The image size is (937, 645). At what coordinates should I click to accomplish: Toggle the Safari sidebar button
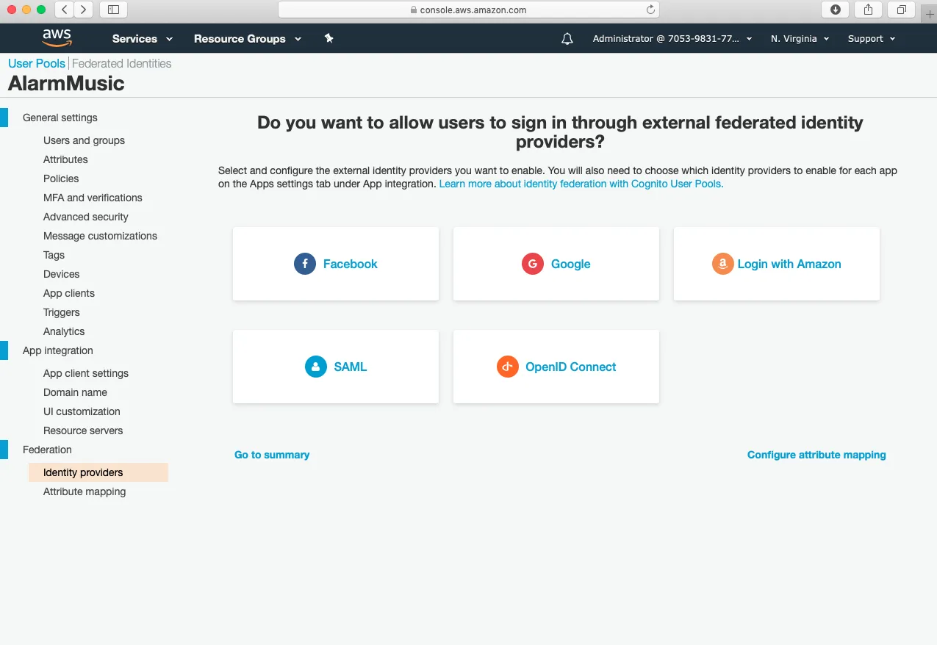(x=113, y=10)
